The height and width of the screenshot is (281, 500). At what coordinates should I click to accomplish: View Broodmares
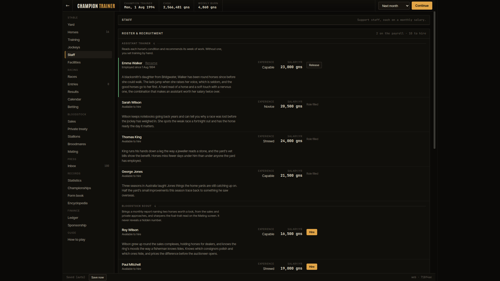click(x=88, y=144)
